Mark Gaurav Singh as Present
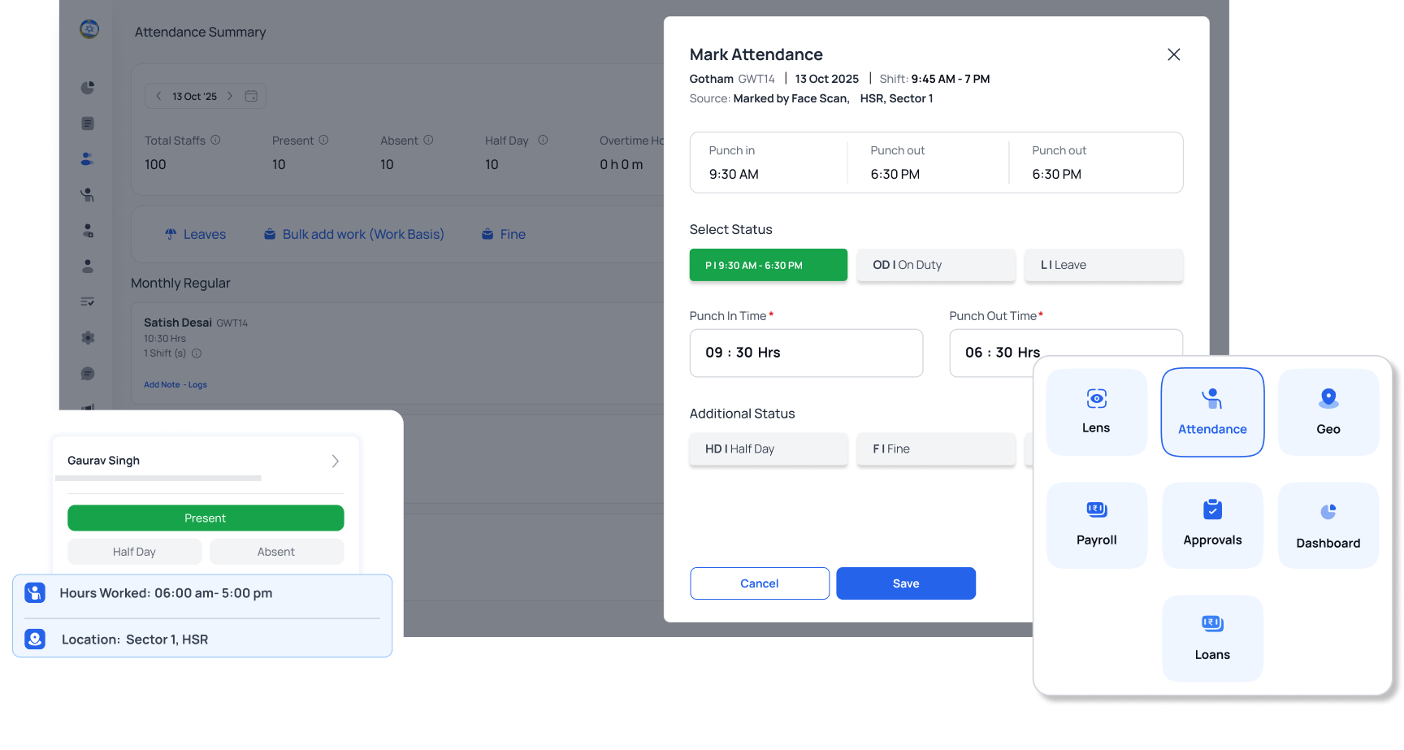 pyautogui.click(x=206, y=518)
